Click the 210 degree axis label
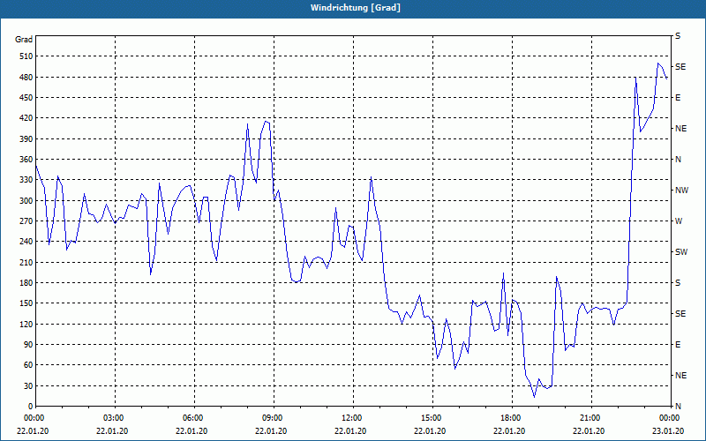The image size is (706, 441). [27, 262]
